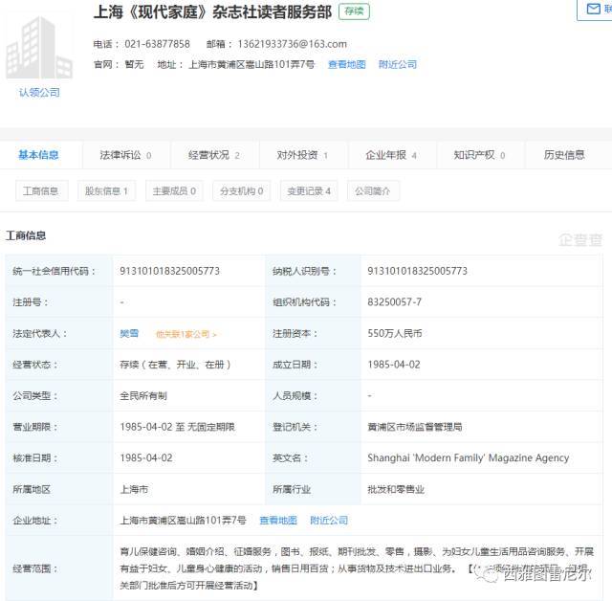Switch to the 企业年报 tab
Screen dimensions: 612x601
point(391,155)
